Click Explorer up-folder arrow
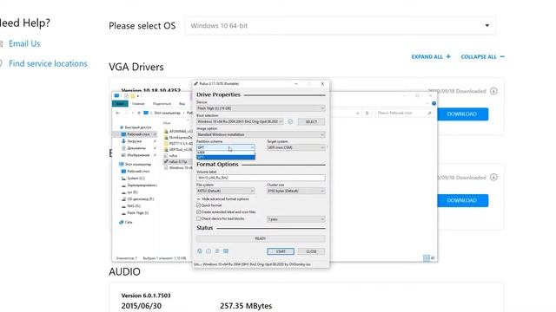Screen dimensions: 556x312 (x=139, y=113)
